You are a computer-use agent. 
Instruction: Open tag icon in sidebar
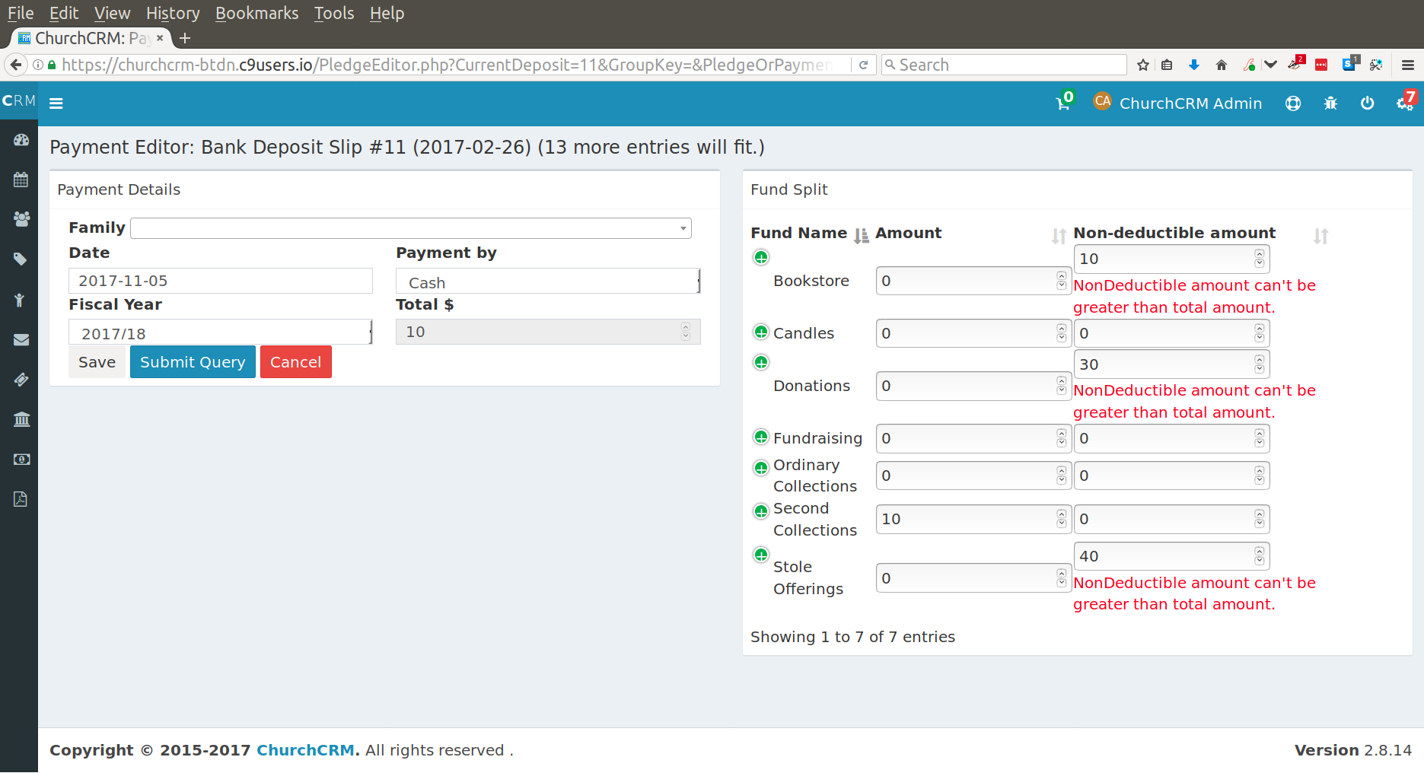coord(21,259)
